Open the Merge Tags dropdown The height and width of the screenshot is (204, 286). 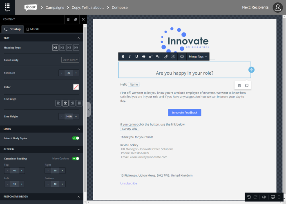[x=198, y=56]
